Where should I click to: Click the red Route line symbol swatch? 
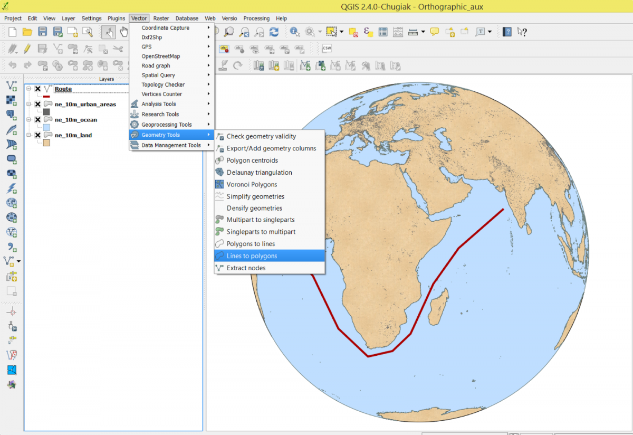pyautogui.click(x=46, y=97)
